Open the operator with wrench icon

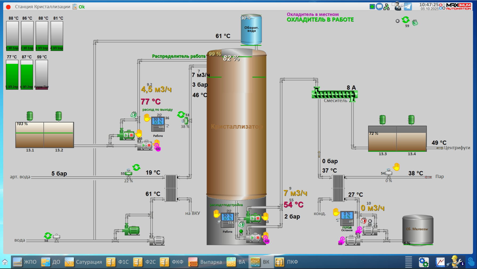[398, 6]
